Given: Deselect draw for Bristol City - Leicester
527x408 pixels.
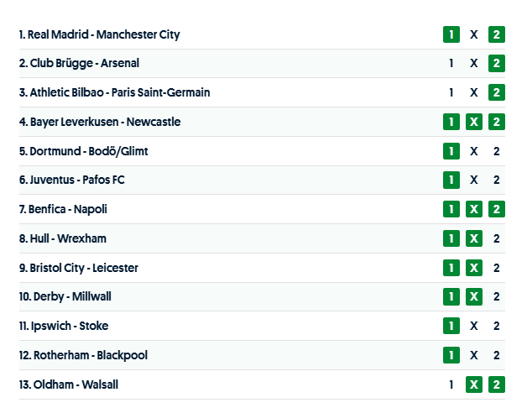Looking at the screenshot, I should click(x=474, y=268).
